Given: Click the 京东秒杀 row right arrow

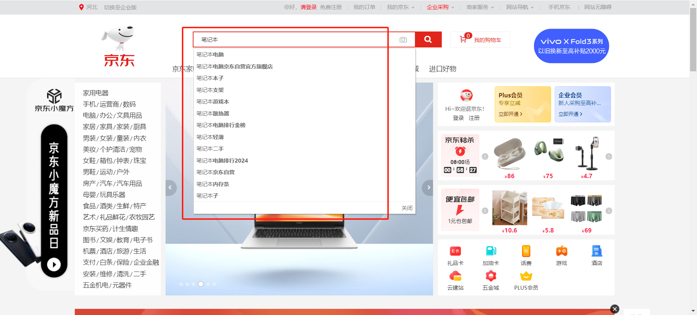Looking at the screenshot, I should pos(609,156).
